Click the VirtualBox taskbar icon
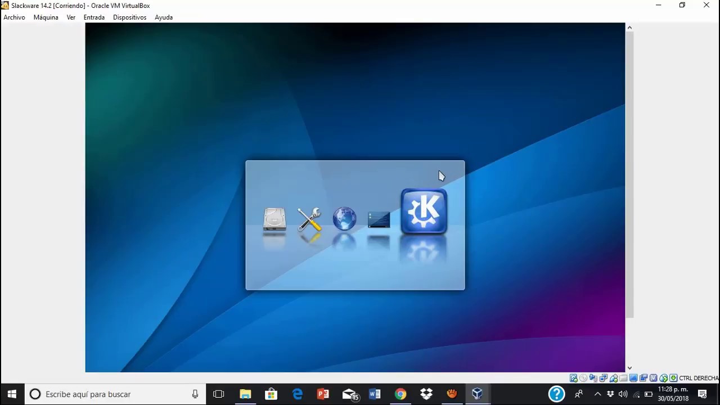The image size is (720, 405). [x=477, y=394]
